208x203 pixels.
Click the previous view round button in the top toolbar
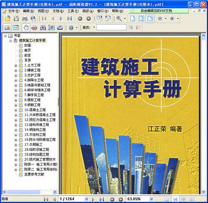(80, 18)
